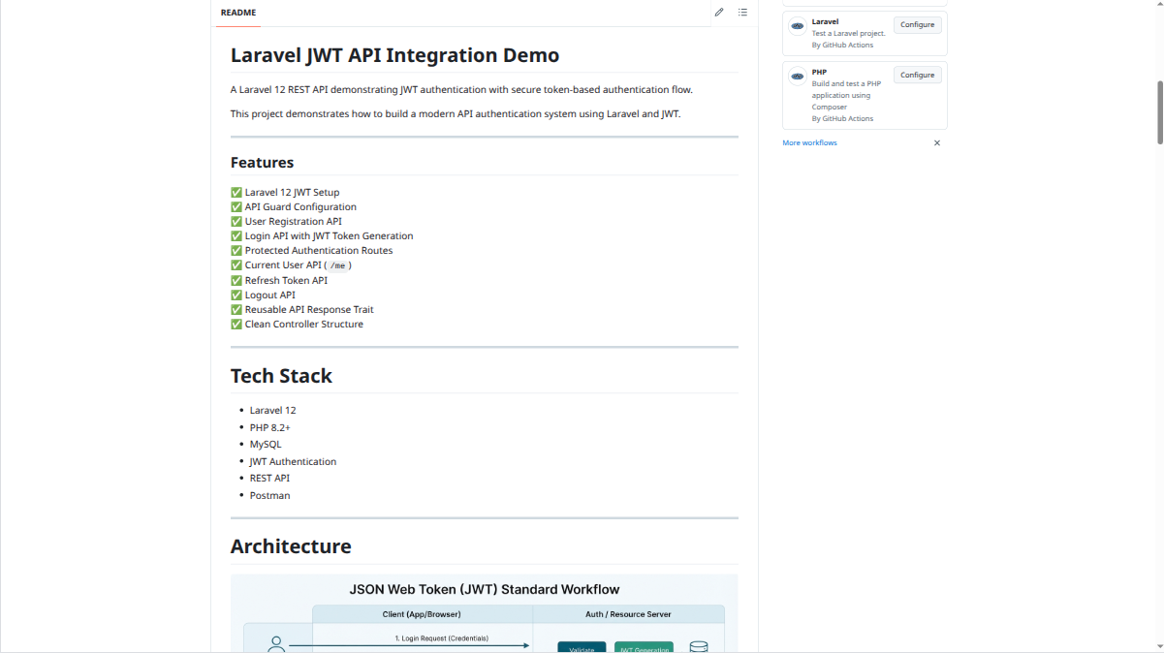This screenshot has width=1164, height=653.
Task: Click the Postman list item
Action: click(x=269, y=495)
